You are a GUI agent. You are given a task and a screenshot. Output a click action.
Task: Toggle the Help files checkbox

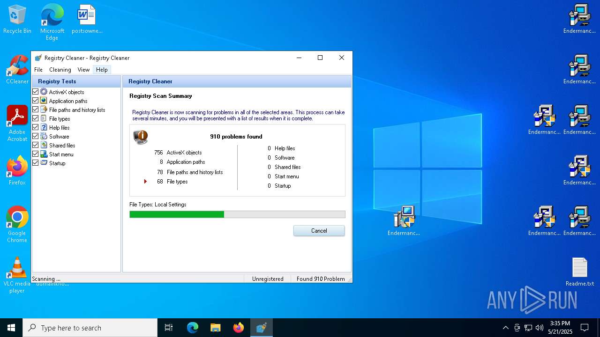(35, 127)
